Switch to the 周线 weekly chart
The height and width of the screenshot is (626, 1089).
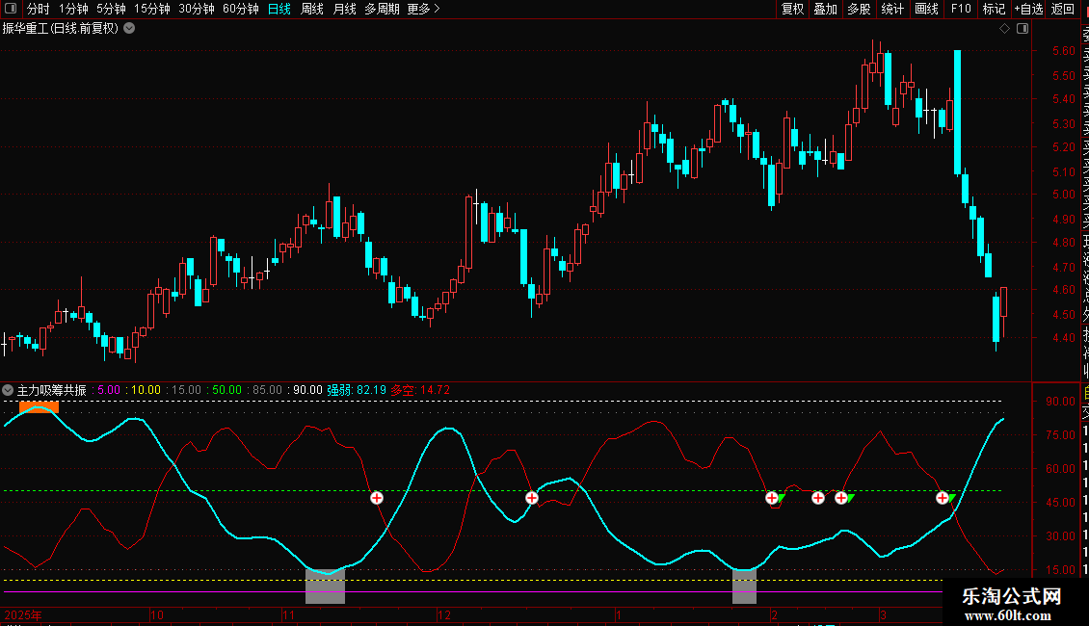(x=312, y=9)
